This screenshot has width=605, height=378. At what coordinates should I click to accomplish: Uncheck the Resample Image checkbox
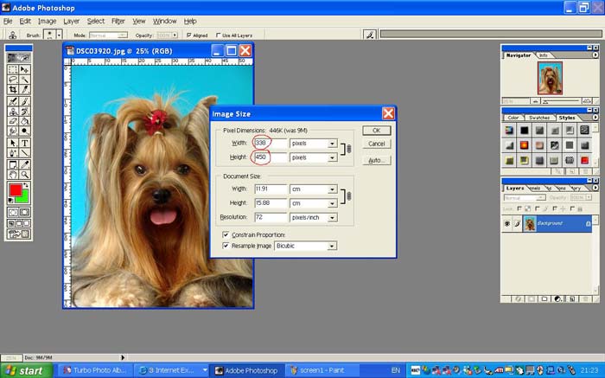tap(226, 246)
